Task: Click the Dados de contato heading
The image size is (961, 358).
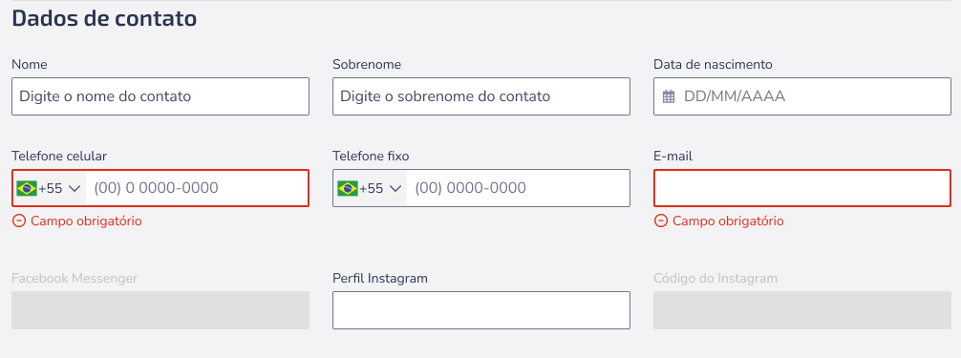Action: (x=104, y=19)
